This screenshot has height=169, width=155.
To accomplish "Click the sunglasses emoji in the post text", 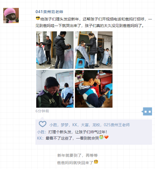I will (x=38, y=18).
